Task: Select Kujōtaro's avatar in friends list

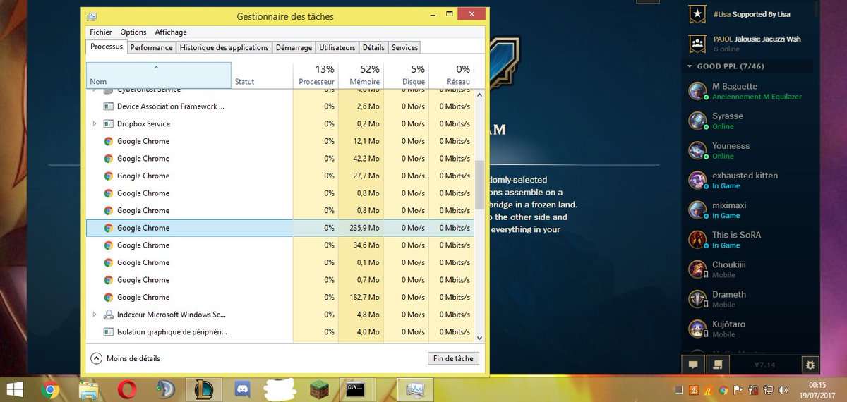Action: pyautogui.click(x=697, y=328)
